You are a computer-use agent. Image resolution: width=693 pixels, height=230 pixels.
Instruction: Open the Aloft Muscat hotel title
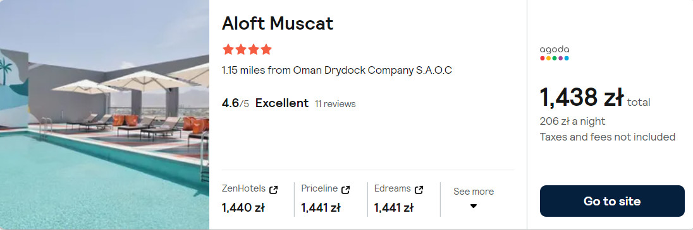click(x=278, y=24)
